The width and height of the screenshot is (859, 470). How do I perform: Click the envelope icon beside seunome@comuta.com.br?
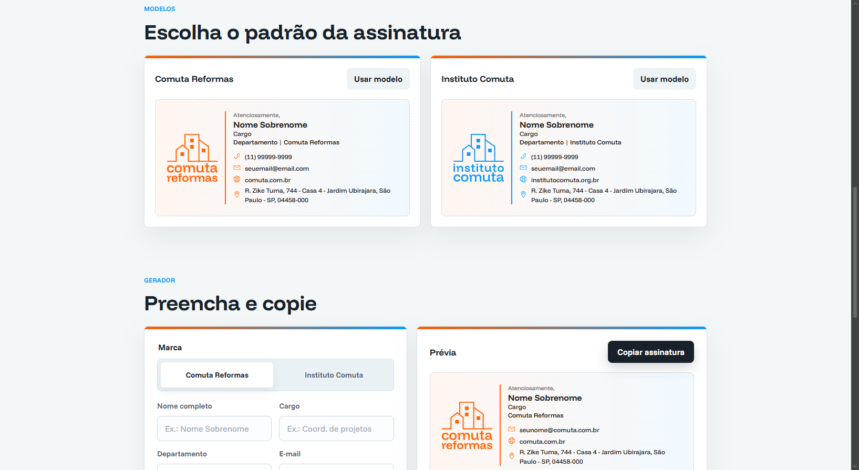pos(512,430)
